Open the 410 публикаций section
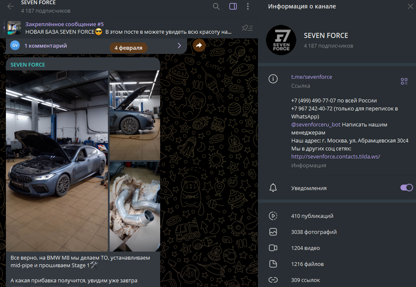Screen dimensions: 416x287 click(312, 216)
